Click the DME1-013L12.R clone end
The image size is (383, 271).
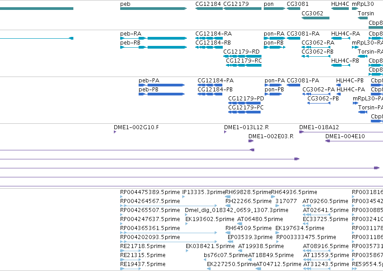point(225,132)
